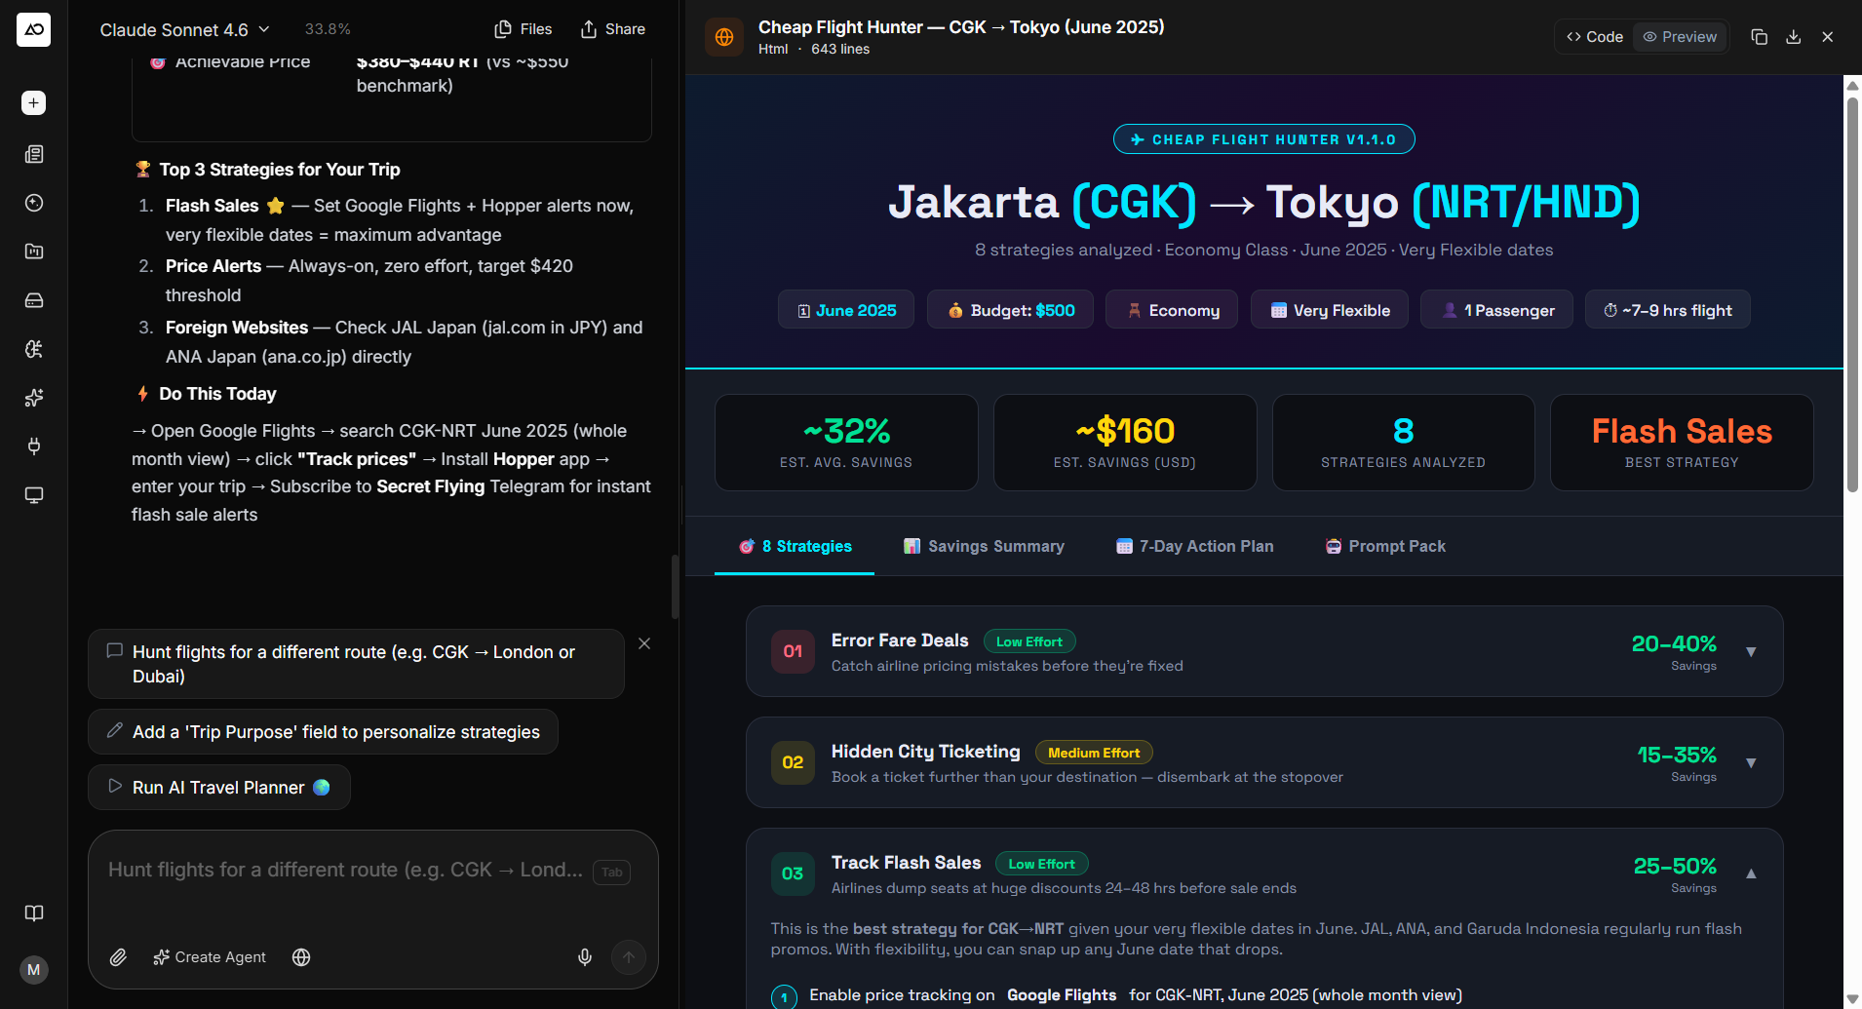This screenshot has height=1009, width=1862.
Task: Open the Claude Sonnet 4.6 model dropdown
Action: 184,30
